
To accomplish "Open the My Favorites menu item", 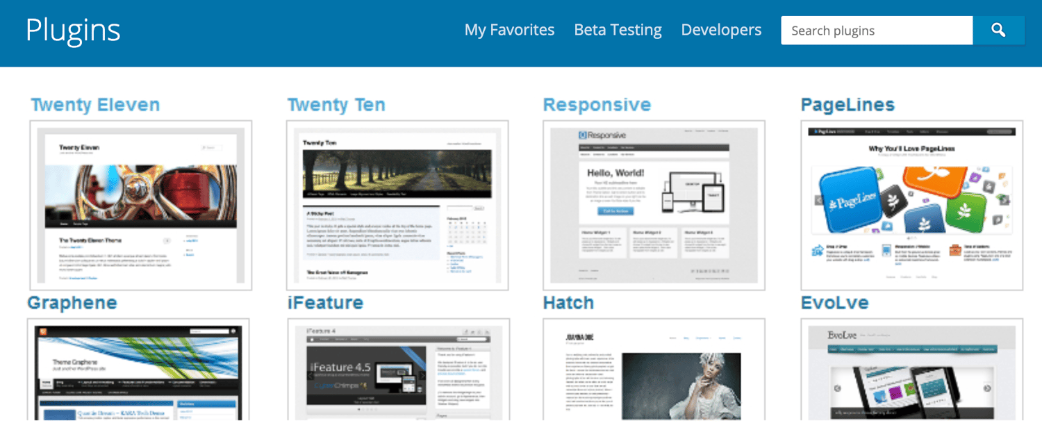I will pos(509,31).
